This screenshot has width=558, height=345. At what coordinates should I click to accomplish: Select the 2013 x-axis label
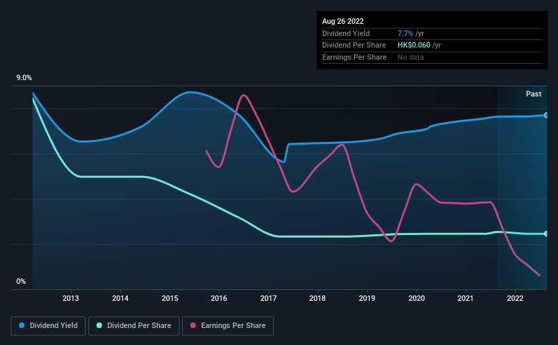tap(71, 298)
